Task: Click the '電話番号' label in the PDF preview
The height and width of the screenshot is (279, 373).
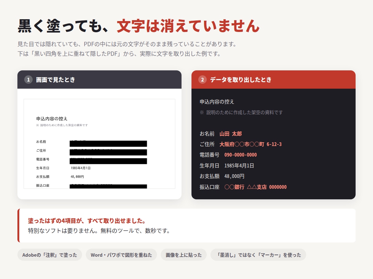Action: pos(43,159)
